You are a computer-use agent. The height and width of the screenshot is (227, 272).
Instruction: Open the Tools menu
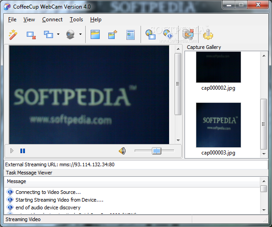point(76,19)
